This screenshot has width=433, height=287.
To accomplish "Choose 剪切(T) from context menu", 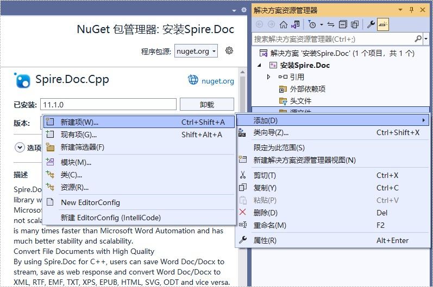I will 332,175.
